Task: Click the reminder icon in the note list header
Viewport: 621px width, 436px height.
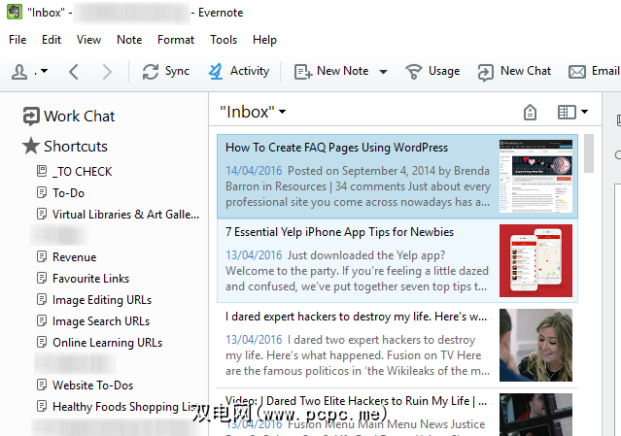Action: (x=530, y=113)
